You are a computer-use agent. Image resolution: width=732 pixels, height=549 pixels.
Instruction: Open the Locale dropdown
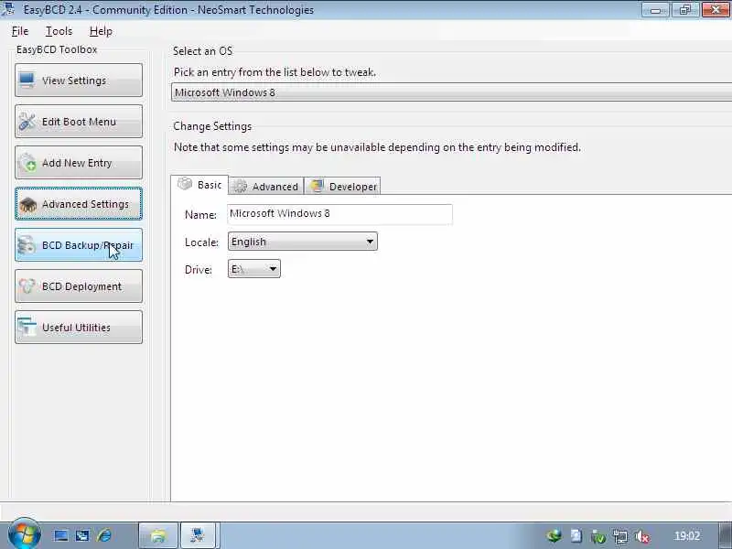[x=303, y=242]
